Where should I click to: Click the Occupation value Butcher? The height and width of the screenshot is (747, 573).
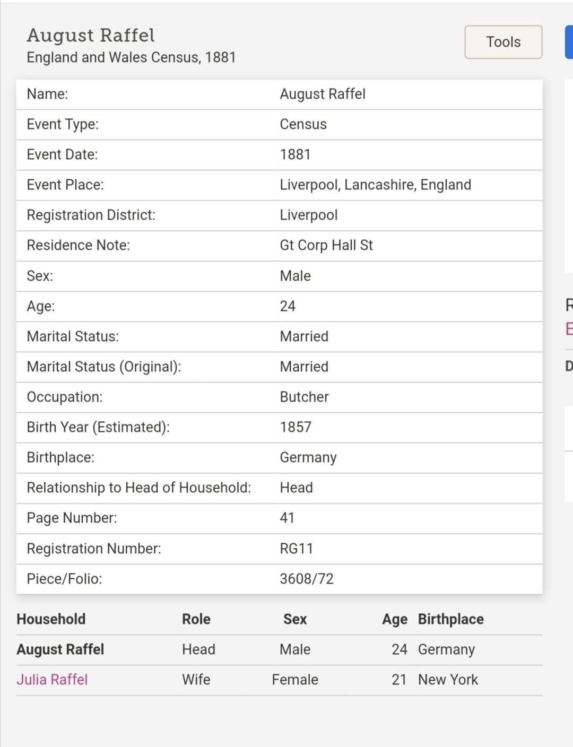pyautogui.click(x=304, y=397)
